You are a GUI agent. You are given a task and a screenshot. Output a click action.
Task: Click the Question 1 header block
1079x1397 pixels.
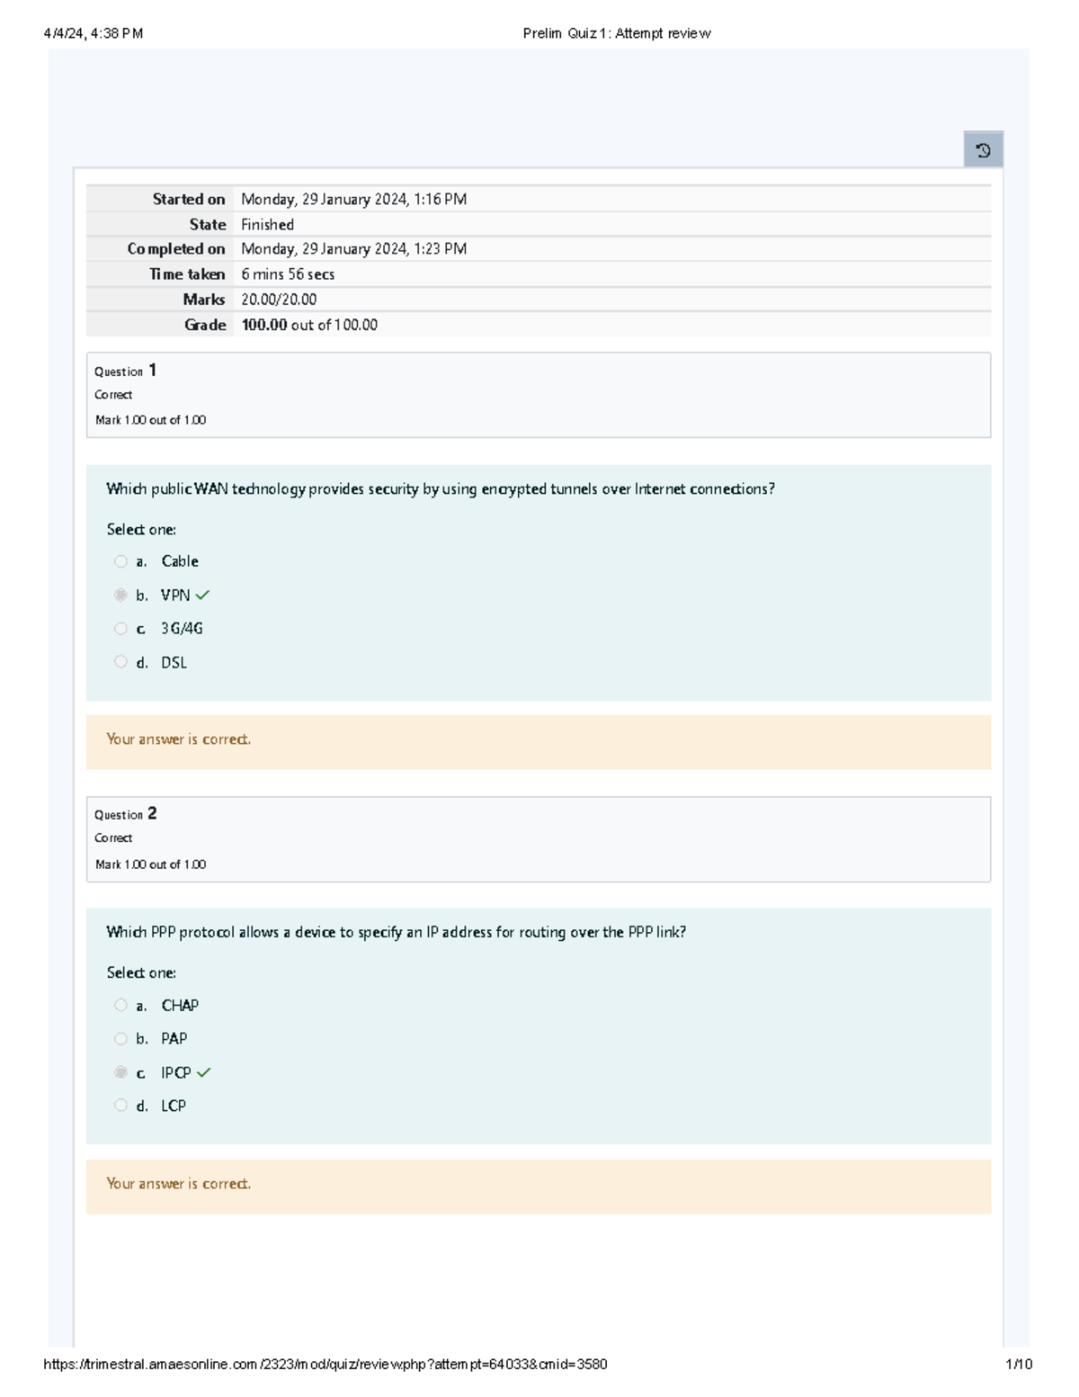[x=539, y=394]
